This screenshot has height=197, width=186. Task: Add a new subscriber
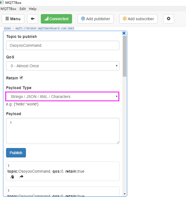click(x=138, y=19)
